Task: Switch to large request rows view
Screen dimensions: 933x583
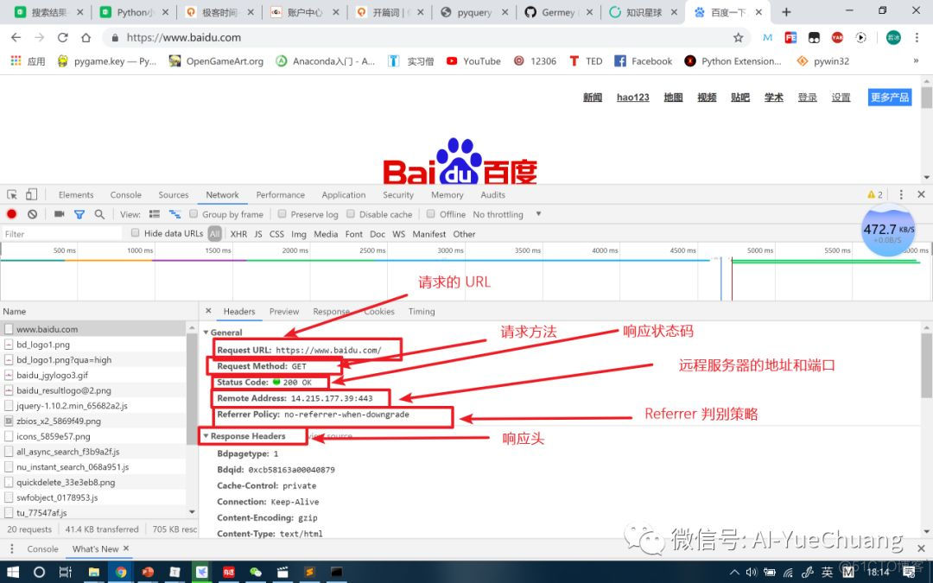Action: coord(155,214)
